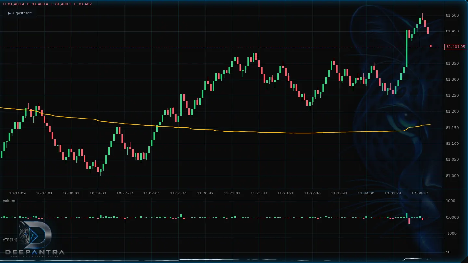Click the -1000 volume axis label
This screenshot has height=263, width=468.
click(451, 233)
